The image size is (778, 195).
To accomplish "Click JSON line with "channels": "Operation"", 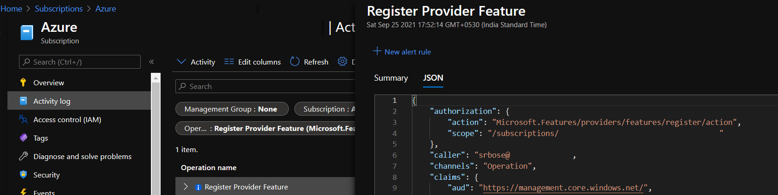I will (x=483, y=166).
